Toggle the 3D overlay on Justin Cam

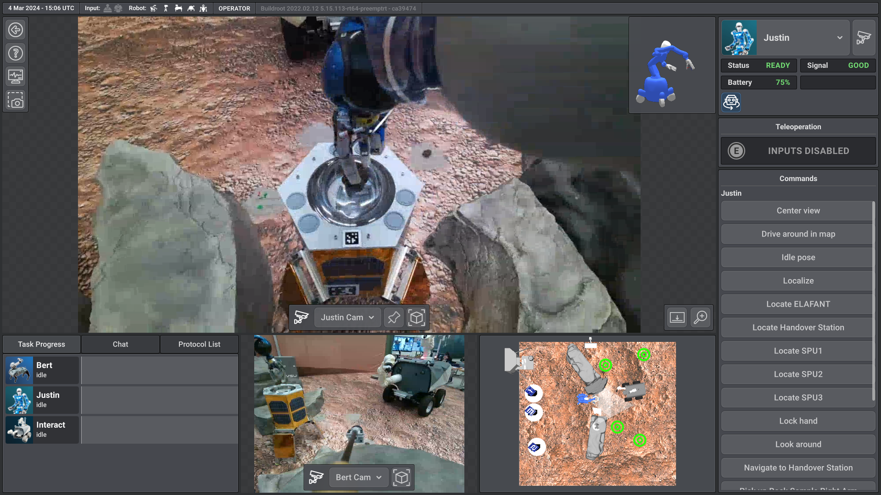(x=416, y=317)
